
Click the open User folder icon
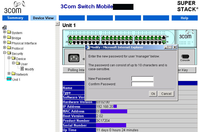(18, 63)
